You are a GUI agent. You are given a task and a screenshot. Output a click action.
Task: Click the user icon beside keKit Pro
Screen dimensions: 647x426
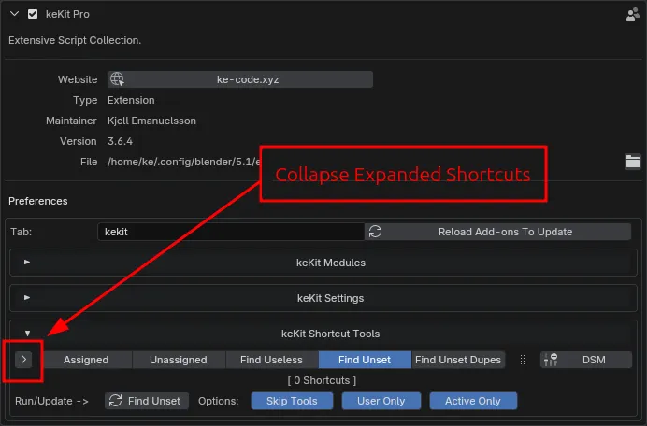pos(632,15)
